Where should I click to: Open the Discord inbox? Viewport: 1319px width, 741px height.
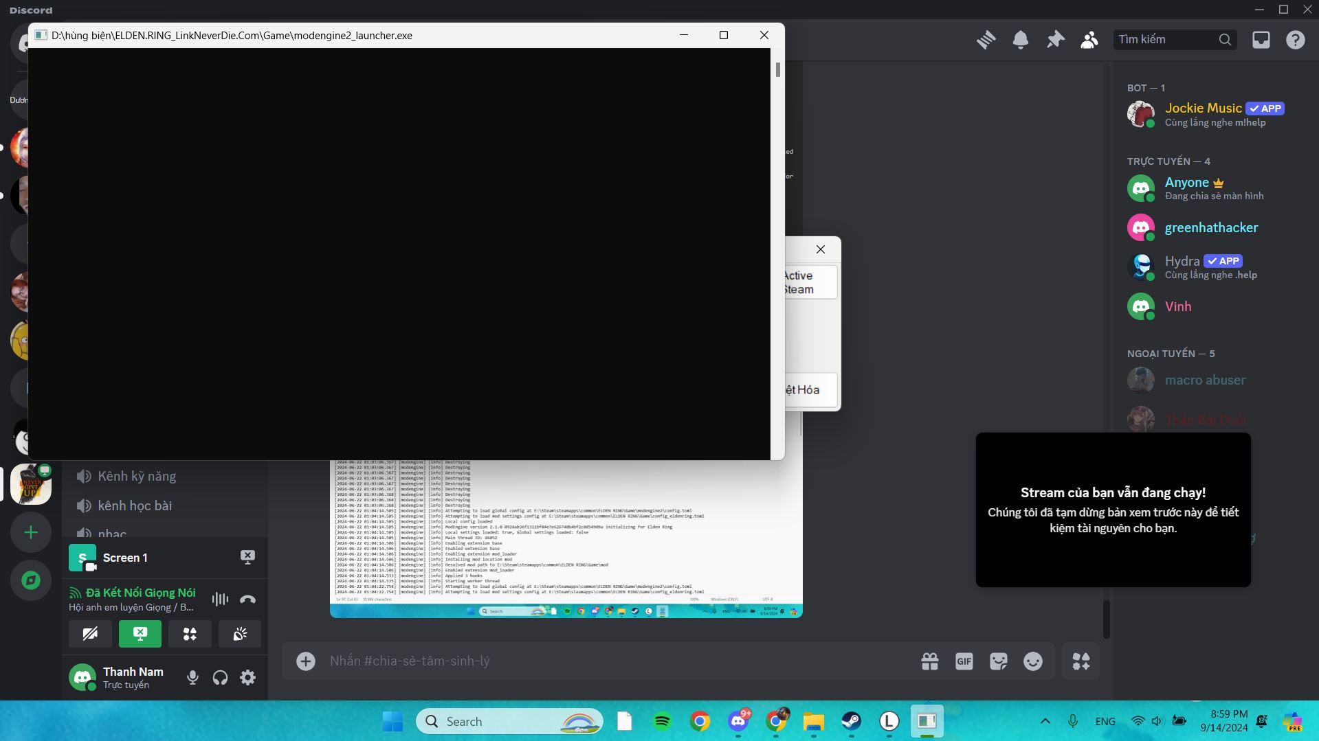click(1261, 40)
